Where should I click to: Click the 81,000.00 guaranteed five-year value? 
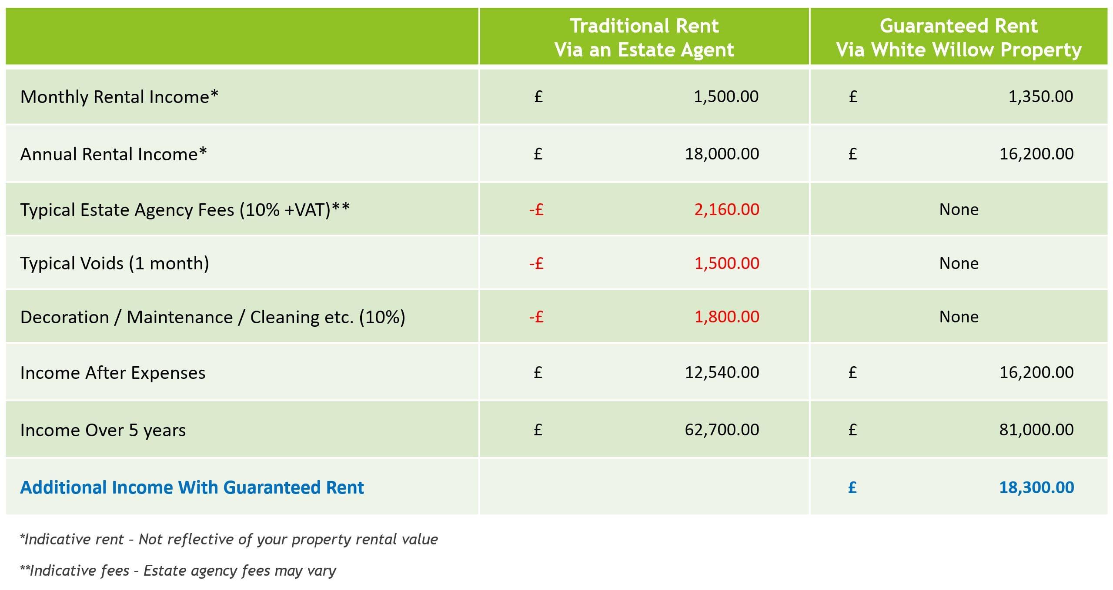click(1036, 430)
